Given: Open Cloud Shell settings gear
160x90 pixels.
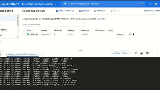Looking at the screenshot, I should (141, 53).
